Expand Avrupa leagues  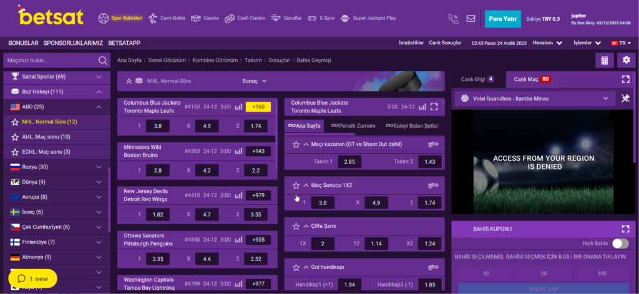click(x=99, y=197)
